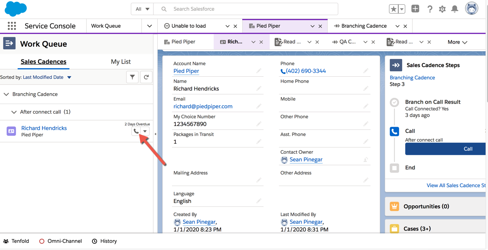488x250 pixels.
Task: Open the Opportunities (0) related list
Action: (x=426, y=206)
